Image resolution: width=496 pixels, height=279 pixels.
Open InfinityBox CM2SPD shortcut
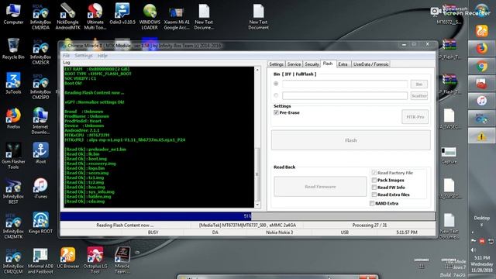40,86
